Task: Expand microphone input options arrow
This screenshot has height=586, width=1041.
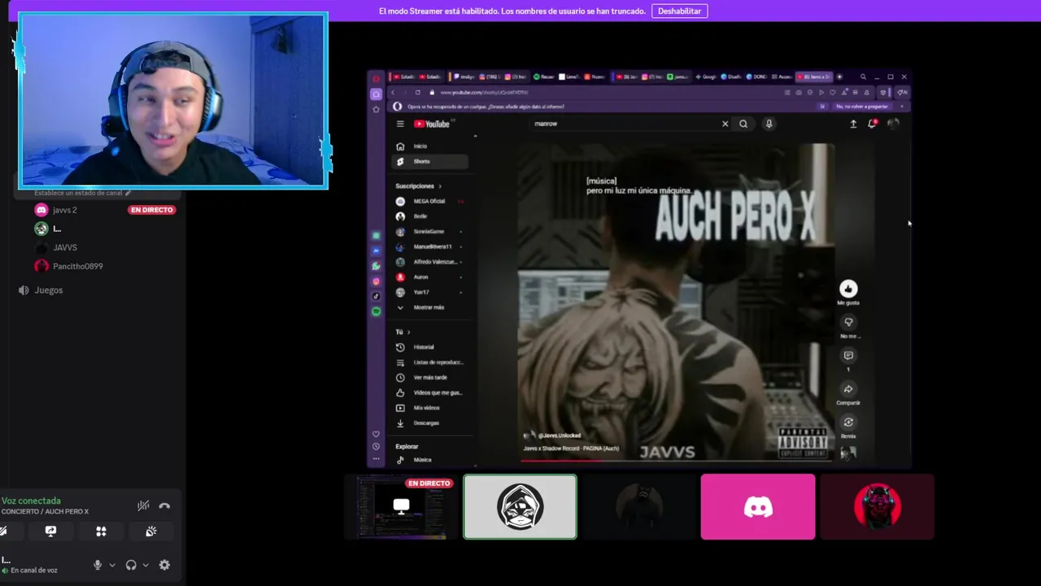Action: pos(112,565)
